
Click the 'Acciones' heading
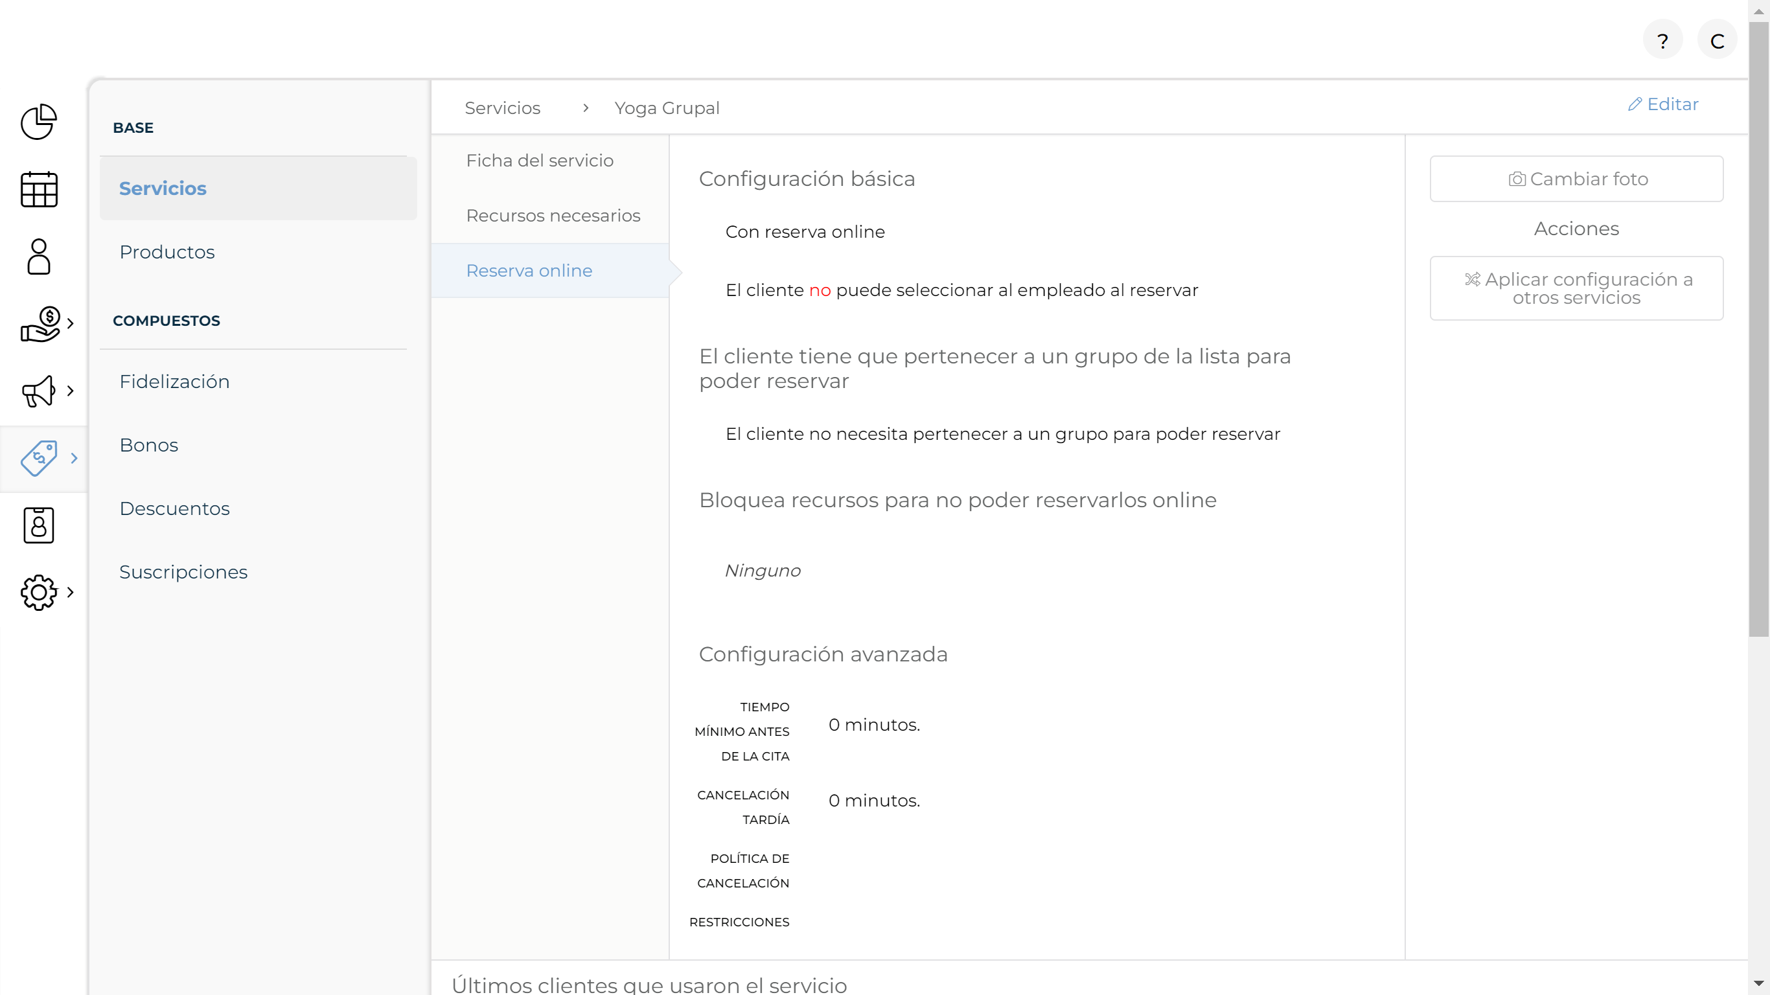(x=1576, y=229)
